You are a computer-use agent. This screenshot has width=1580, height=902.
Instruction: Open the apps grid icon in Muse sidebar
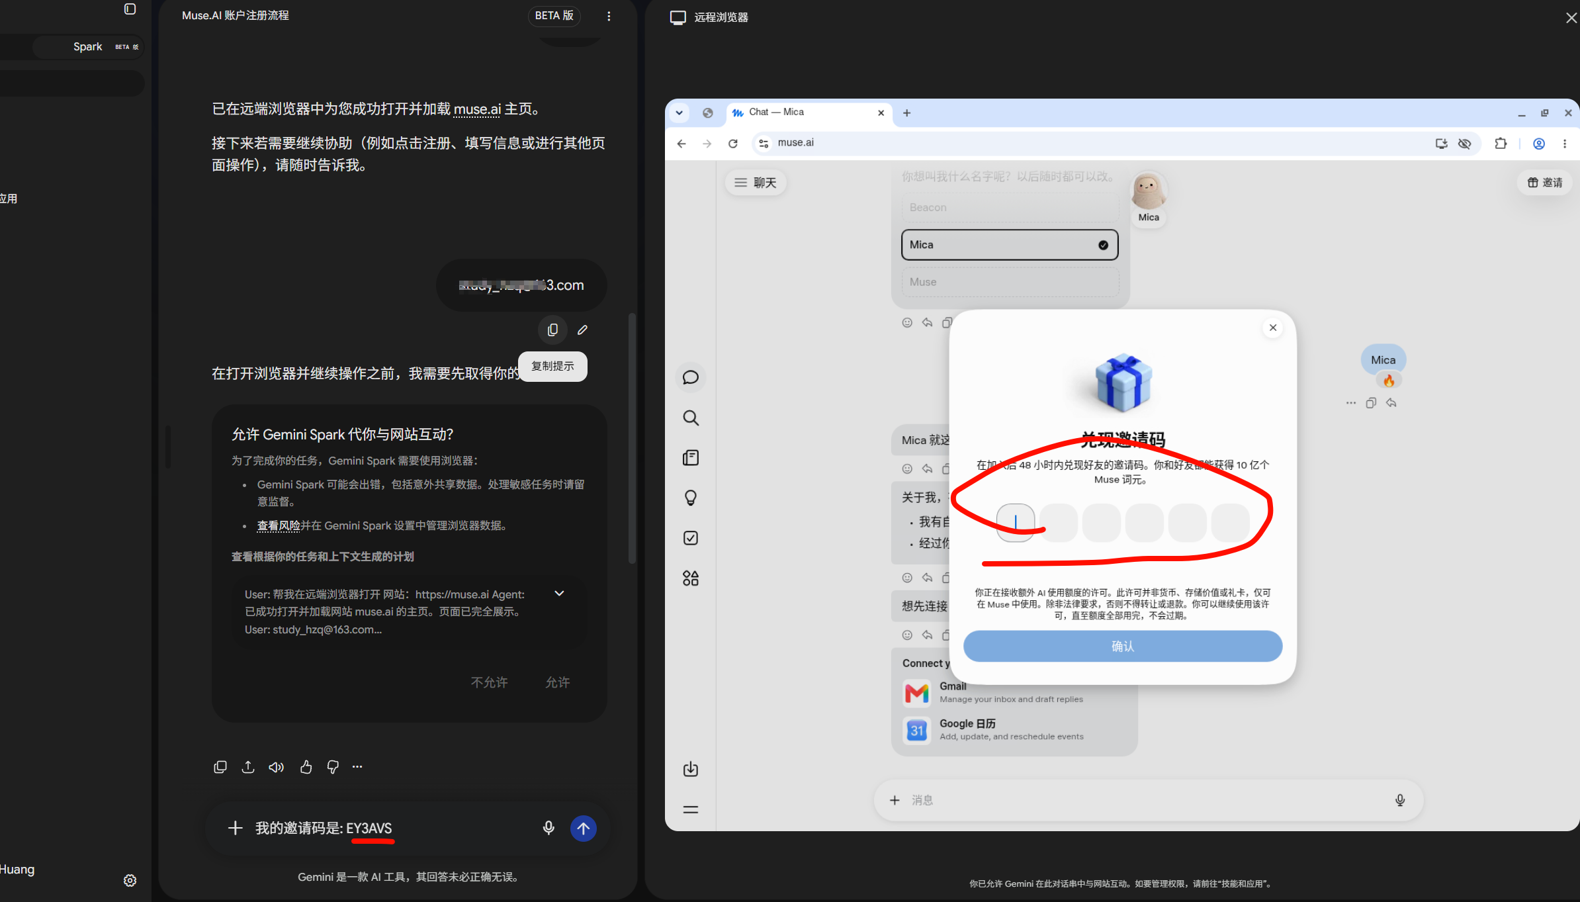pyautogui.click(x=691, y=578)
